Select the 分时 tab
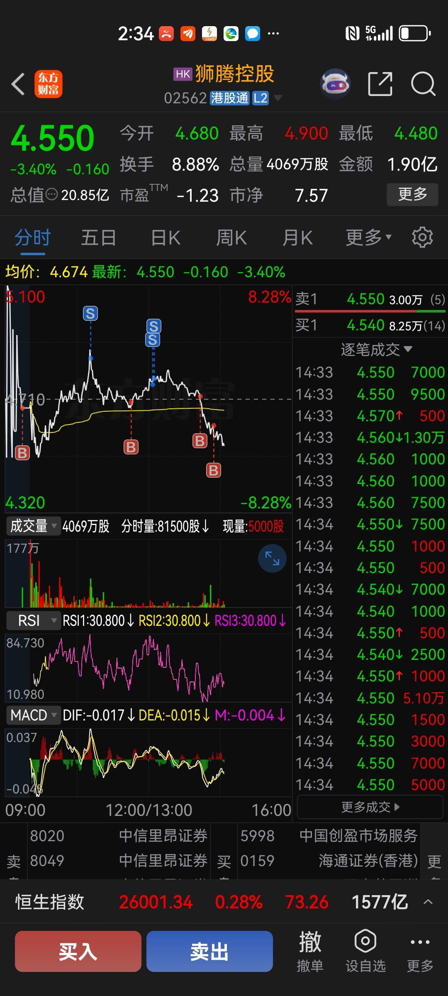This screenshot has width=448, height=996. click(x=33, y=237)
